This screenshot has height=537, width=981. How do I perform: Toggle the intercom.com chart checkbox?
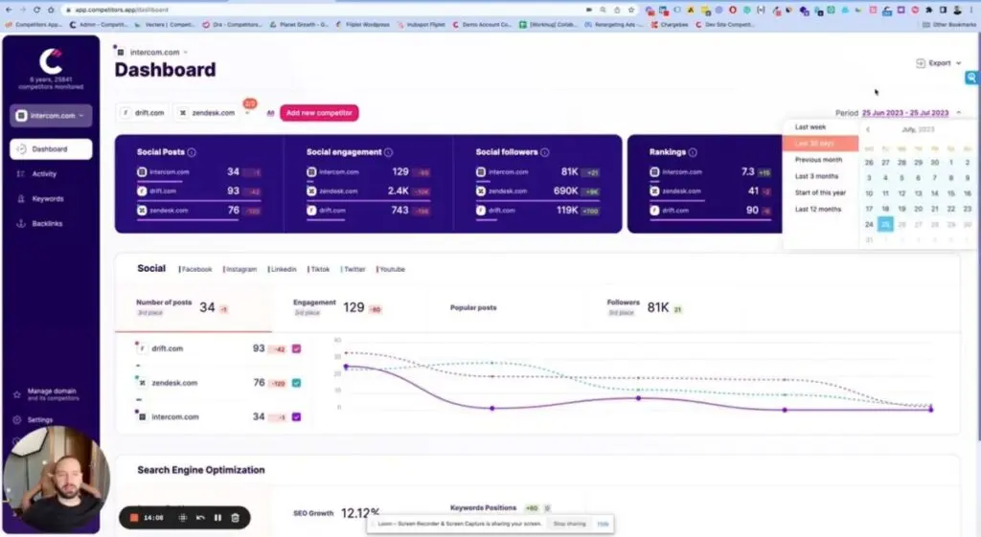[297, 417]
